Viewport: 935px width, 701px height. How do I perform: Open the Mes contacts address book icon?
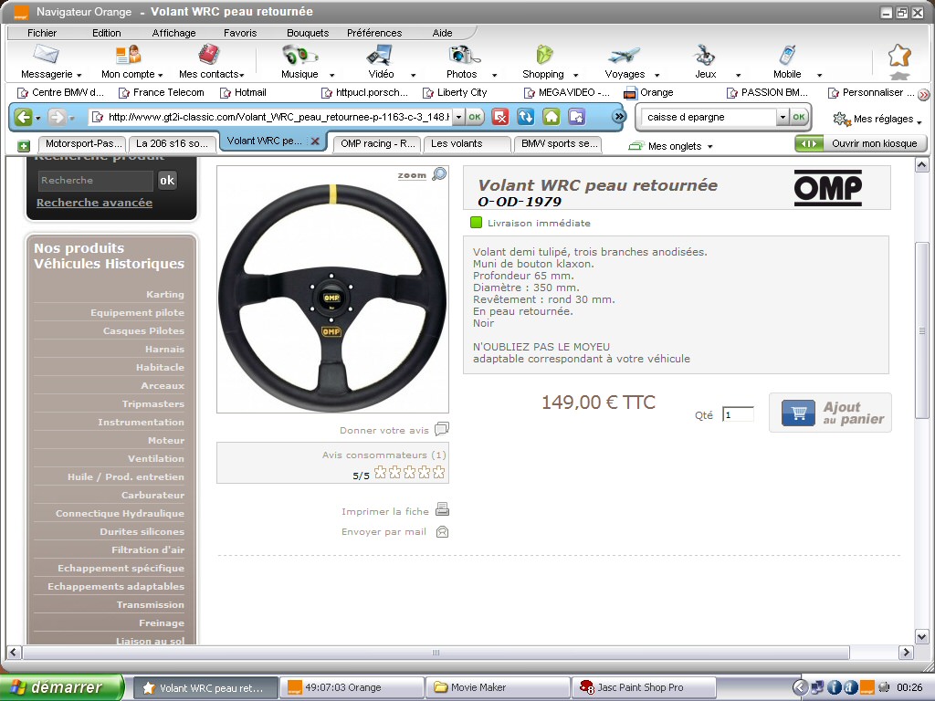pyautogui.click(x=209, y=54)
